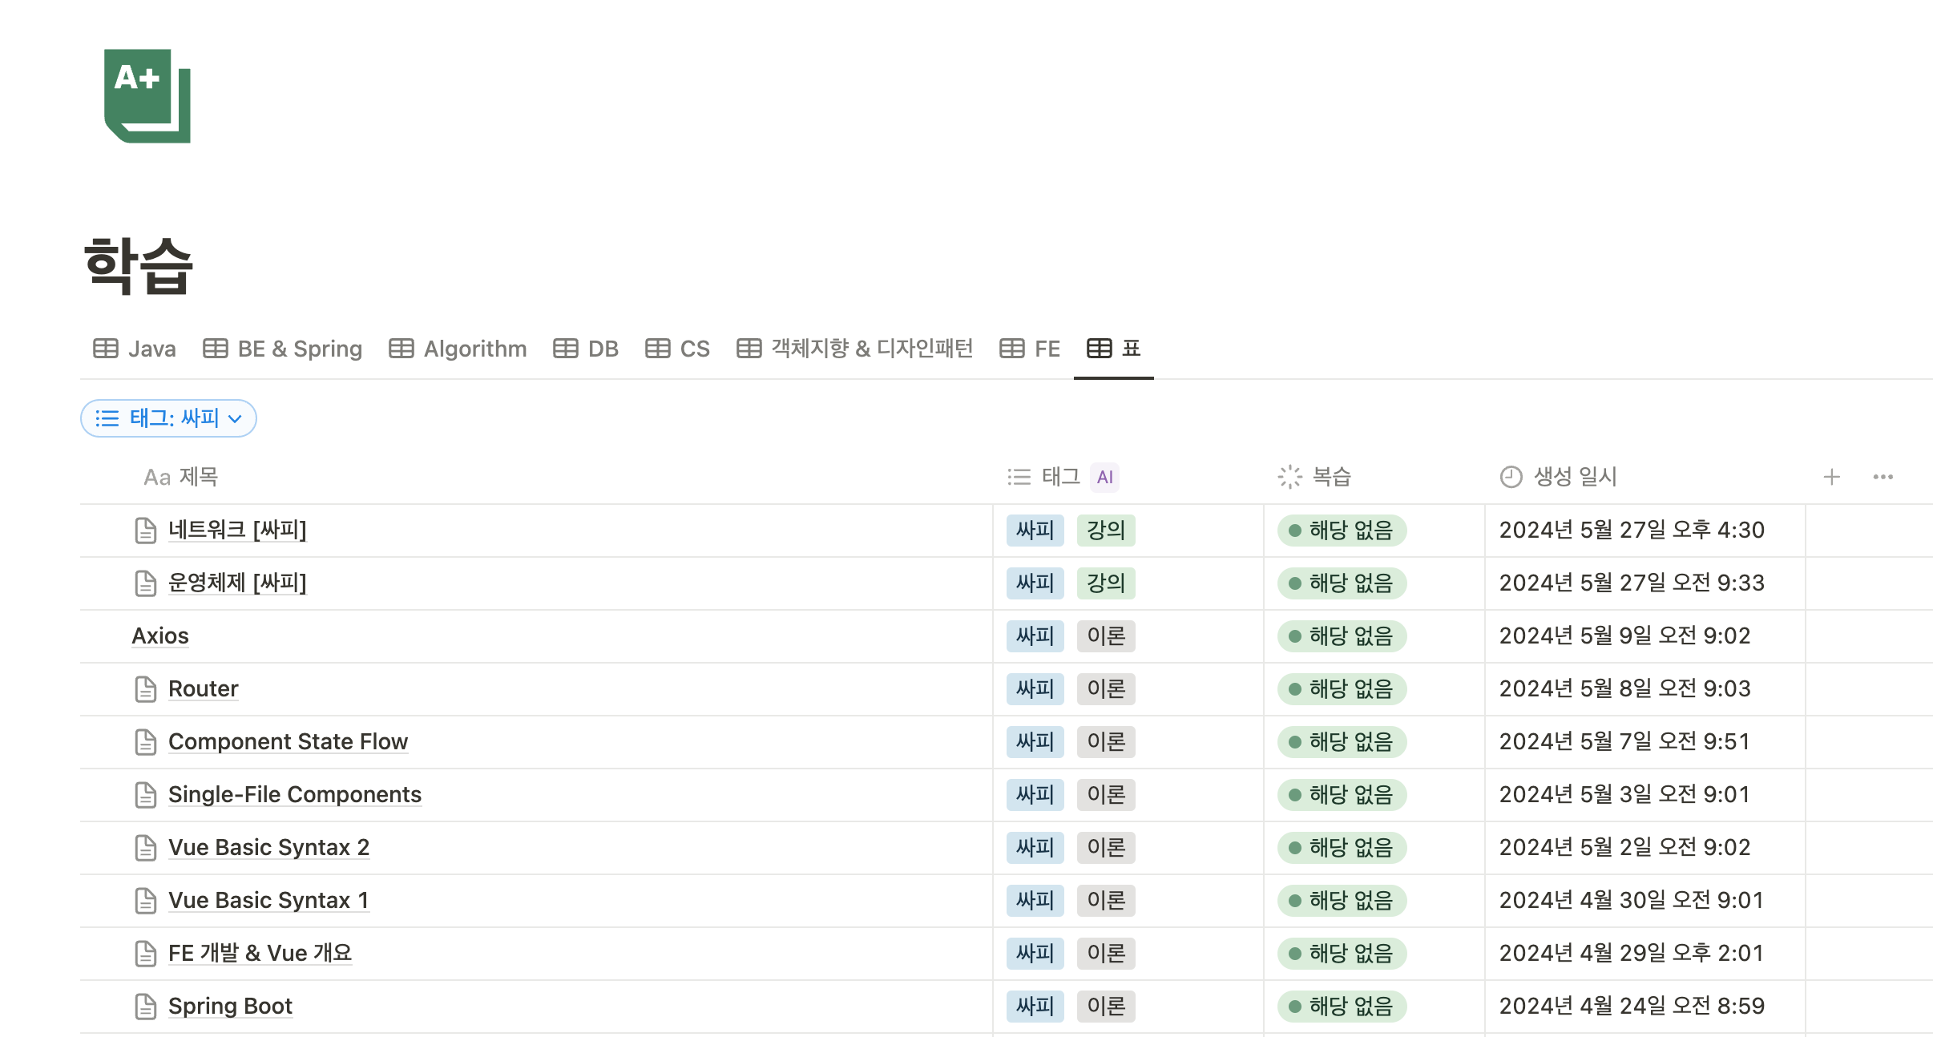Open the 객체지향 & 디자인패턴 tab
Image resolution: width=1933 pixels, height=1037 pixels.
pyautogui.click(x=854, y=349)
